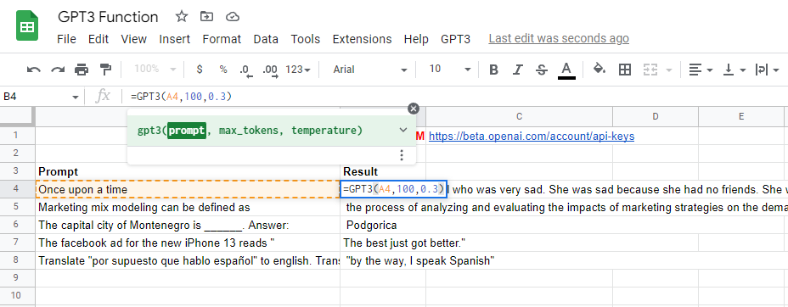Open the OpenAI api-keys link
Image resolution: width=788 pixels, height=307 pixels.
coord(532,136)
